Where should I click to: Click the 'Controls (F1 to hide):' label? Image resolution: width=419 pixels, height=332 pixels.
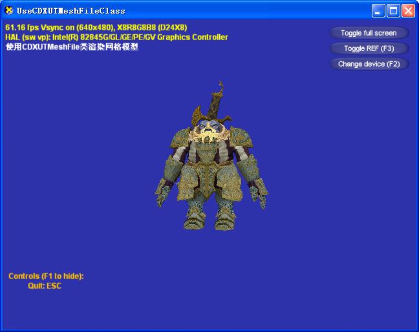click(x=46, y=276)
